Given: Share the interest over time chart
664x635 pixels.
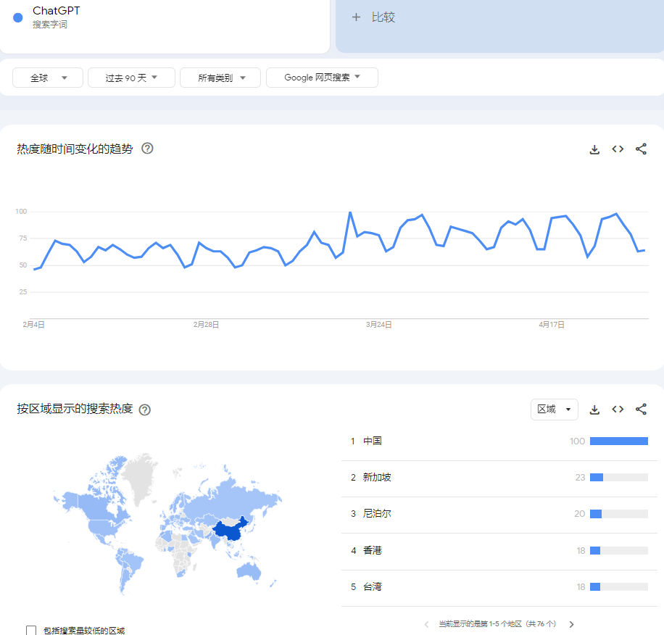Looking at the screenshot, I should coord(641,149).
